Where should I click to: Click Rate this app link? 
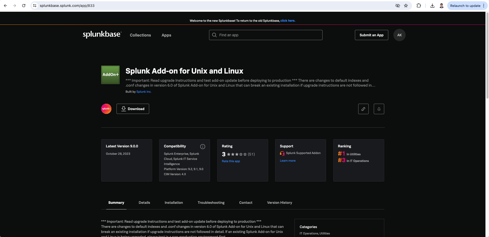tap(231, 161)
